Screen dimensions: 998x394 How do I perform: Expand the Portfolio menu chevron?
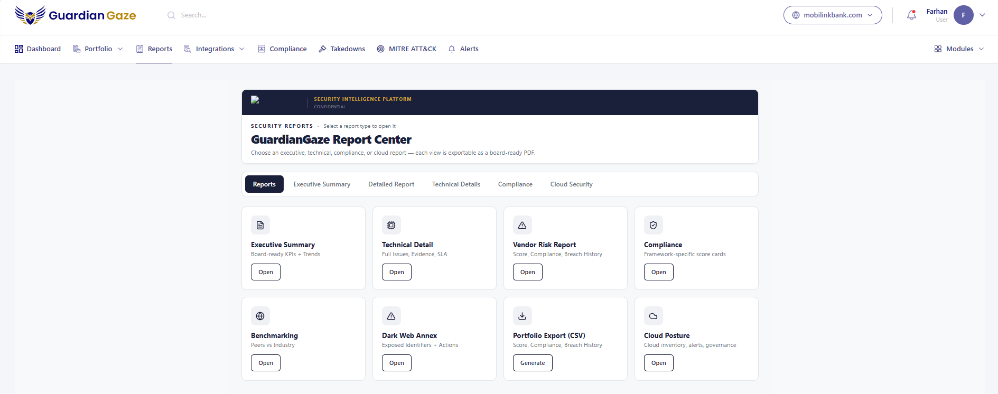pyautogui.click(x=120, y=49)
